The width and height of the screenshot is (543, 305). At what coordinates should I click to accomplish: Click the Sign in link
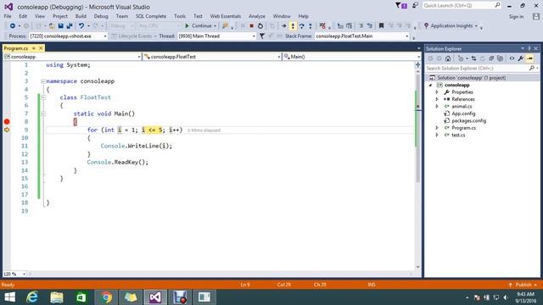[516, 17]
